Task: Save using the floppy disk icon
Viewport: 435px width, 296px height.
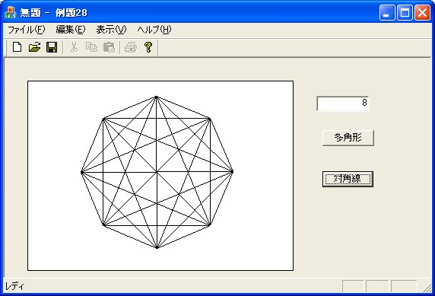Action: coord(52,47)
